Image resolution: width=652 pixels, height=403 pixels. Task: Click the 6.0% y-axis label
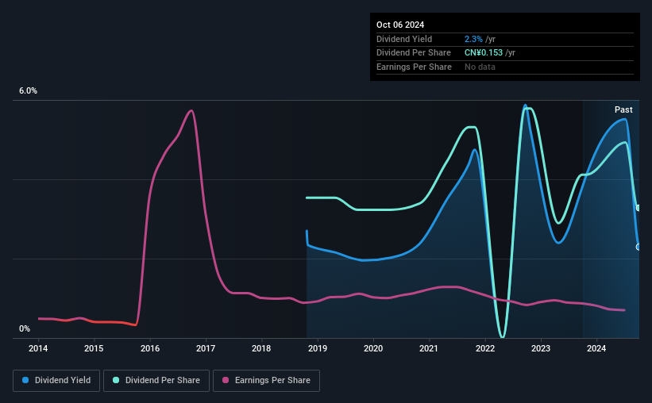[28, 90]
